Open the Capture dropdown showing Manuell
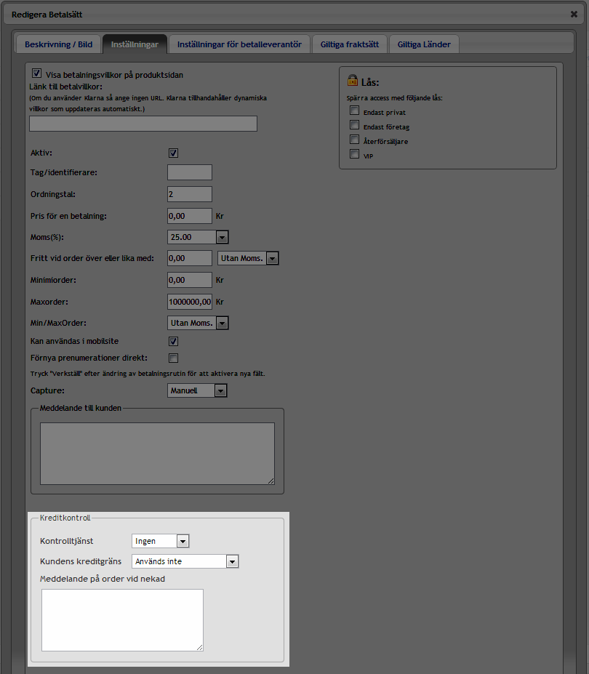This screenshot has width=589, height=674. tap(197, 390)
